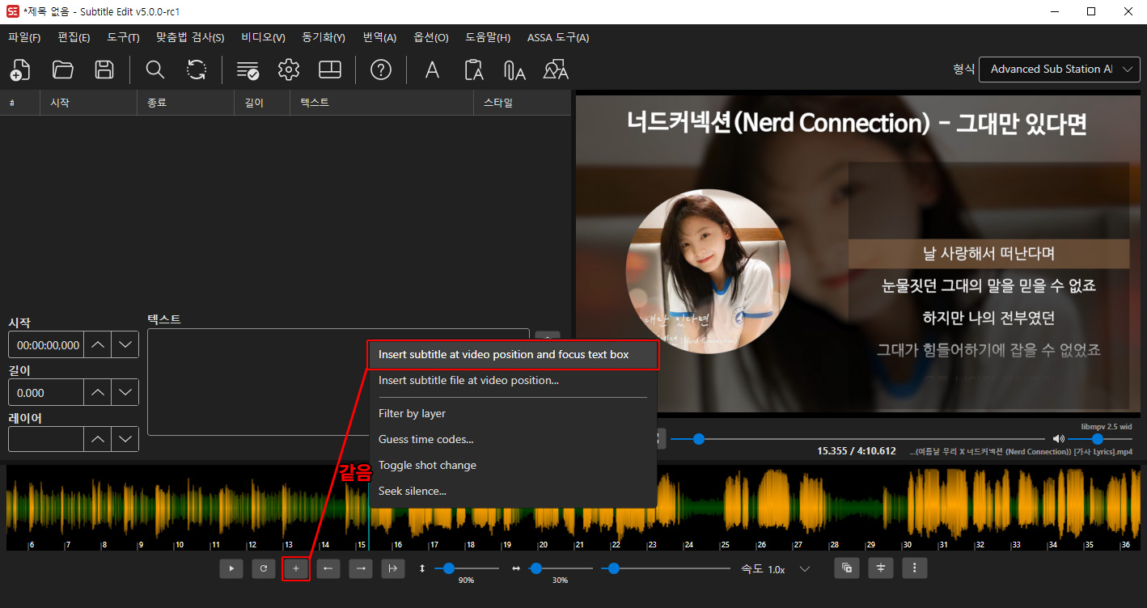Adjust the video volume slider
Viewport: 1147px width, 608px height.
[x=1101, y=439]
